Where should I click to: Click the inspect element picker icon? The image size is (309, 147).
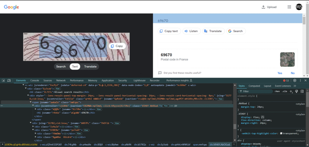(3, 81)
